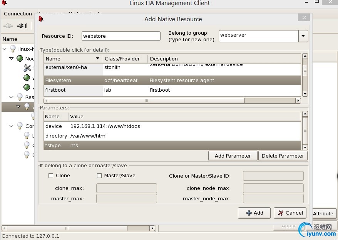Open the Belong to group dropdown arrow
The height and width of the screenshot is (240, 338).
tap(303, 36)
